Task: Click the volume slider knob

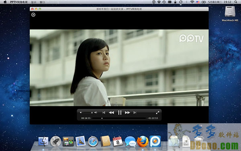Action: (92, 113)
